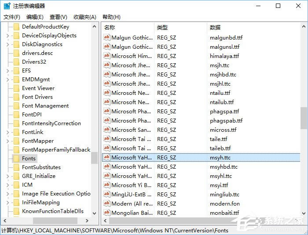Click the values list vertical scrollbar thumb
308x235 pixels.
304,118
